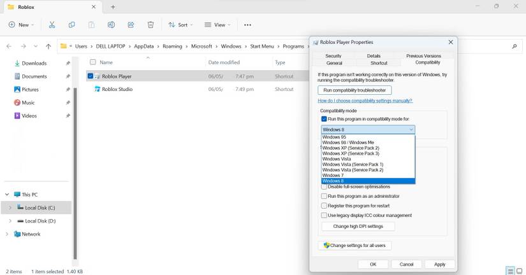
Task: Check Run this program as an administrator
Action: 324,196
